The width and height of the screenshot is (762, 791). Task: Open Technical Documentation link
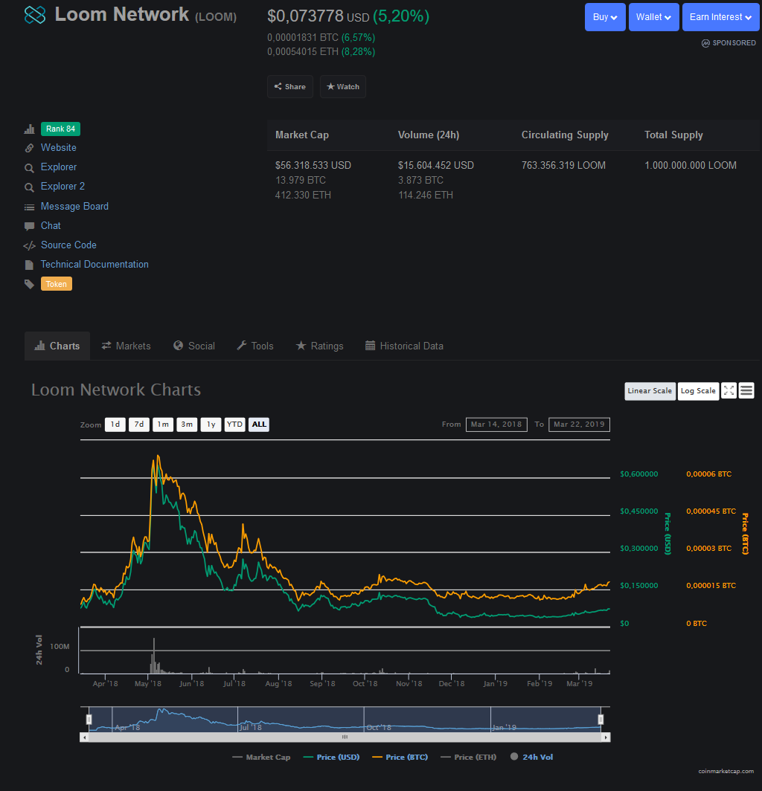point(95,265)
